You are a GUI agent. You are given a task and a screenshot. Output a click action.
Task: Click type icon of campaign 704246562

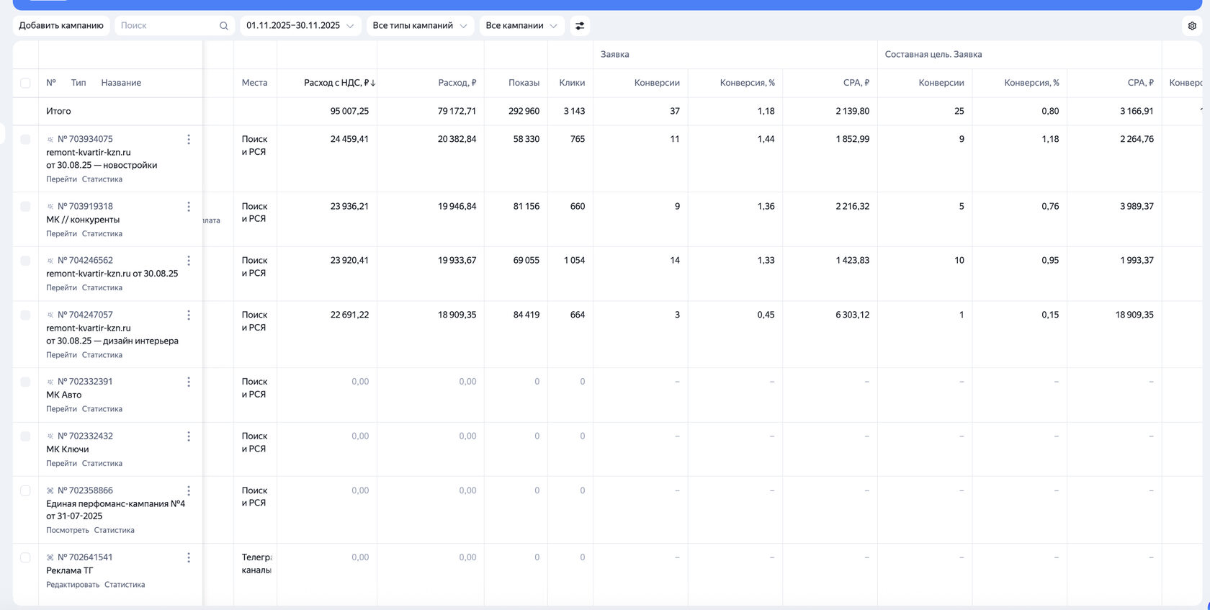[50, 261]
